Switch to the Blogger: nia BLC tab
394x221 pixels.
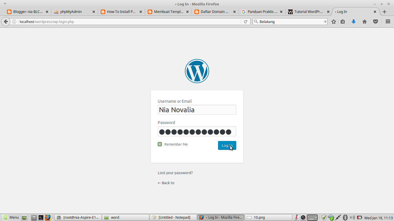(x=28, y=12)
